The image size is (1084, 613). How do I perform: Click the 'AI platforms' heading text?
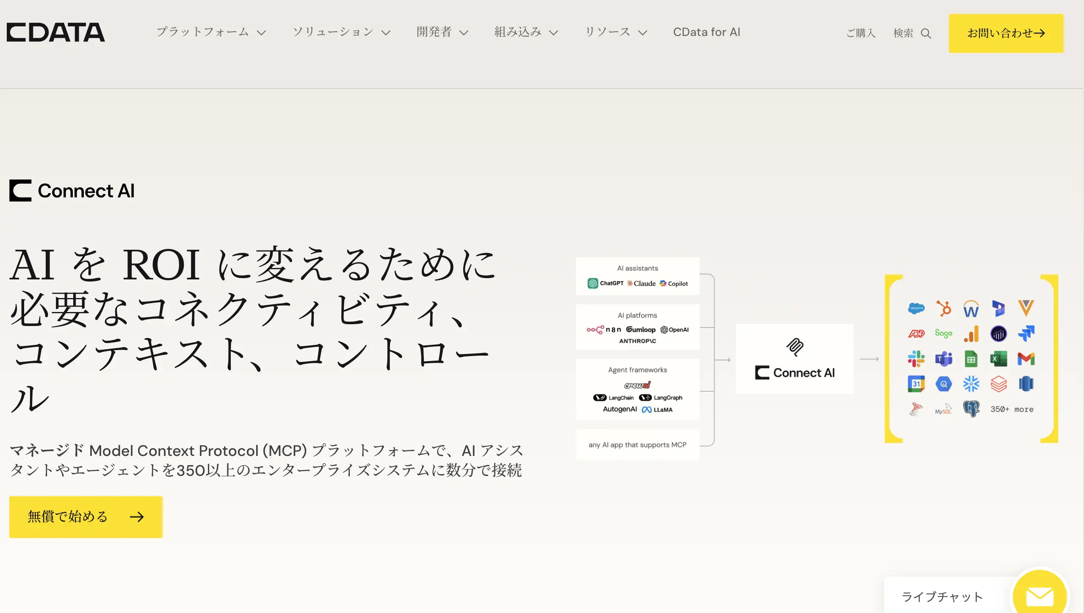pyautogui.click(x=638, y=315)
